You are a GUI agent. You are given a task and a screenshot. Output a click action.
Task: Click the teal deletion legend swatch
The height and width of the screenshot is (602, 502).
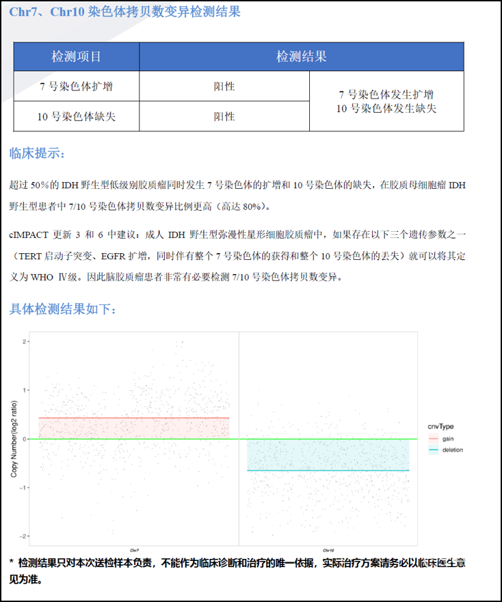tap(433, 449)
